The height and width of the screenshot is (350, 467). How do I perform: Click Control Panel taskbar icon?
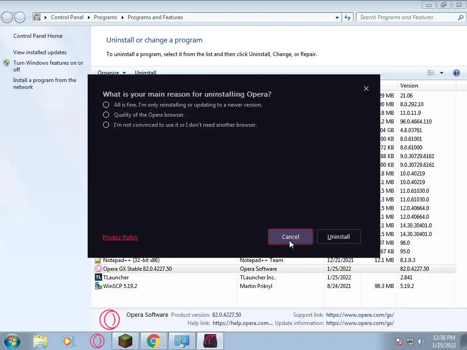coord(182,341)
